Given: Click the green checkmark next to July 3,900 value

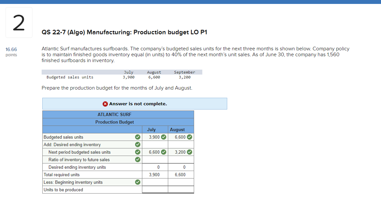Looking at the screenshot, I should (163, 137).
